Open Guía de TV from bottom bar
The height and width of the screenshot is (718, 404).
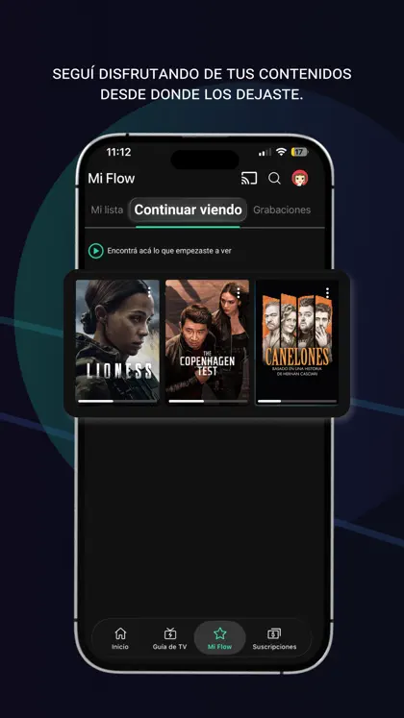(170, 638)
